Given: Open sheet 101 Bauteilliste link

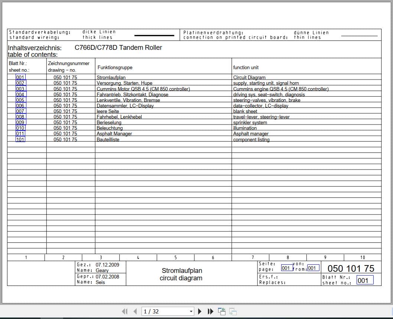Looking at the screenshot, I should tap(20, 139).
